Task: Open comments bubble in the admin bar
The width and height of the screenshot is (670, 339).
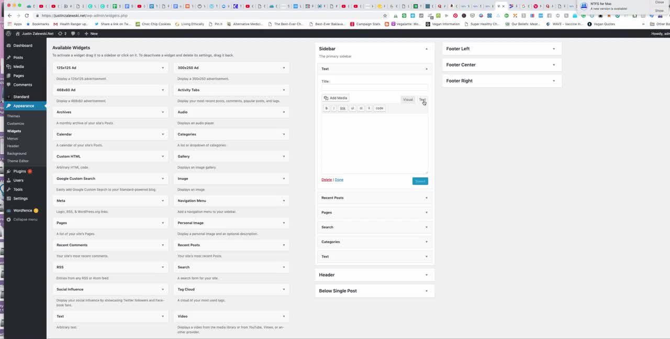Action: (x=75, y=33)
